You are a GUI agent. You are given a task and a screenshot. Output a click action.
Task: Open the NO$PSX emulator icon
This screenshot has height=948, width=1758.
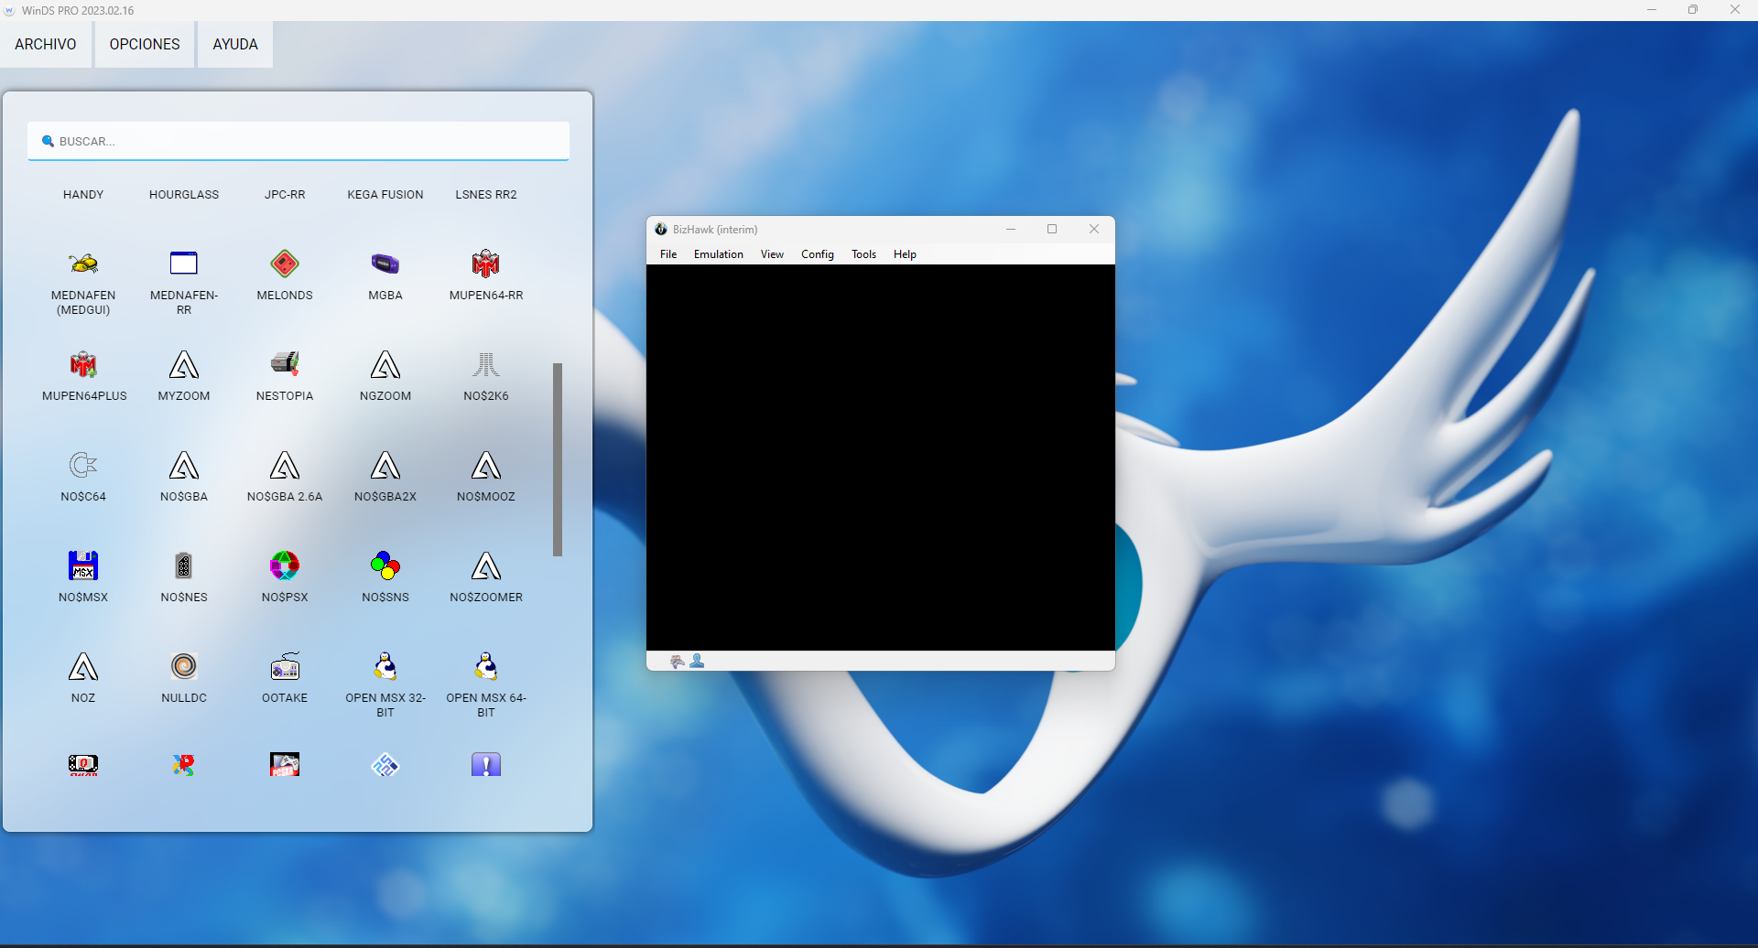click(285, 566)
